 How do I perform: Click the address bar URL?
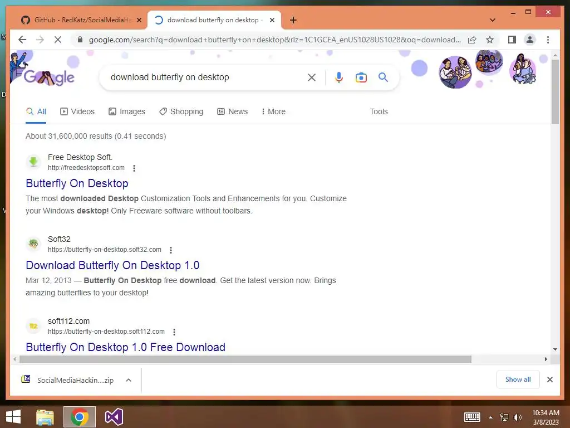(x=274, y=40)
